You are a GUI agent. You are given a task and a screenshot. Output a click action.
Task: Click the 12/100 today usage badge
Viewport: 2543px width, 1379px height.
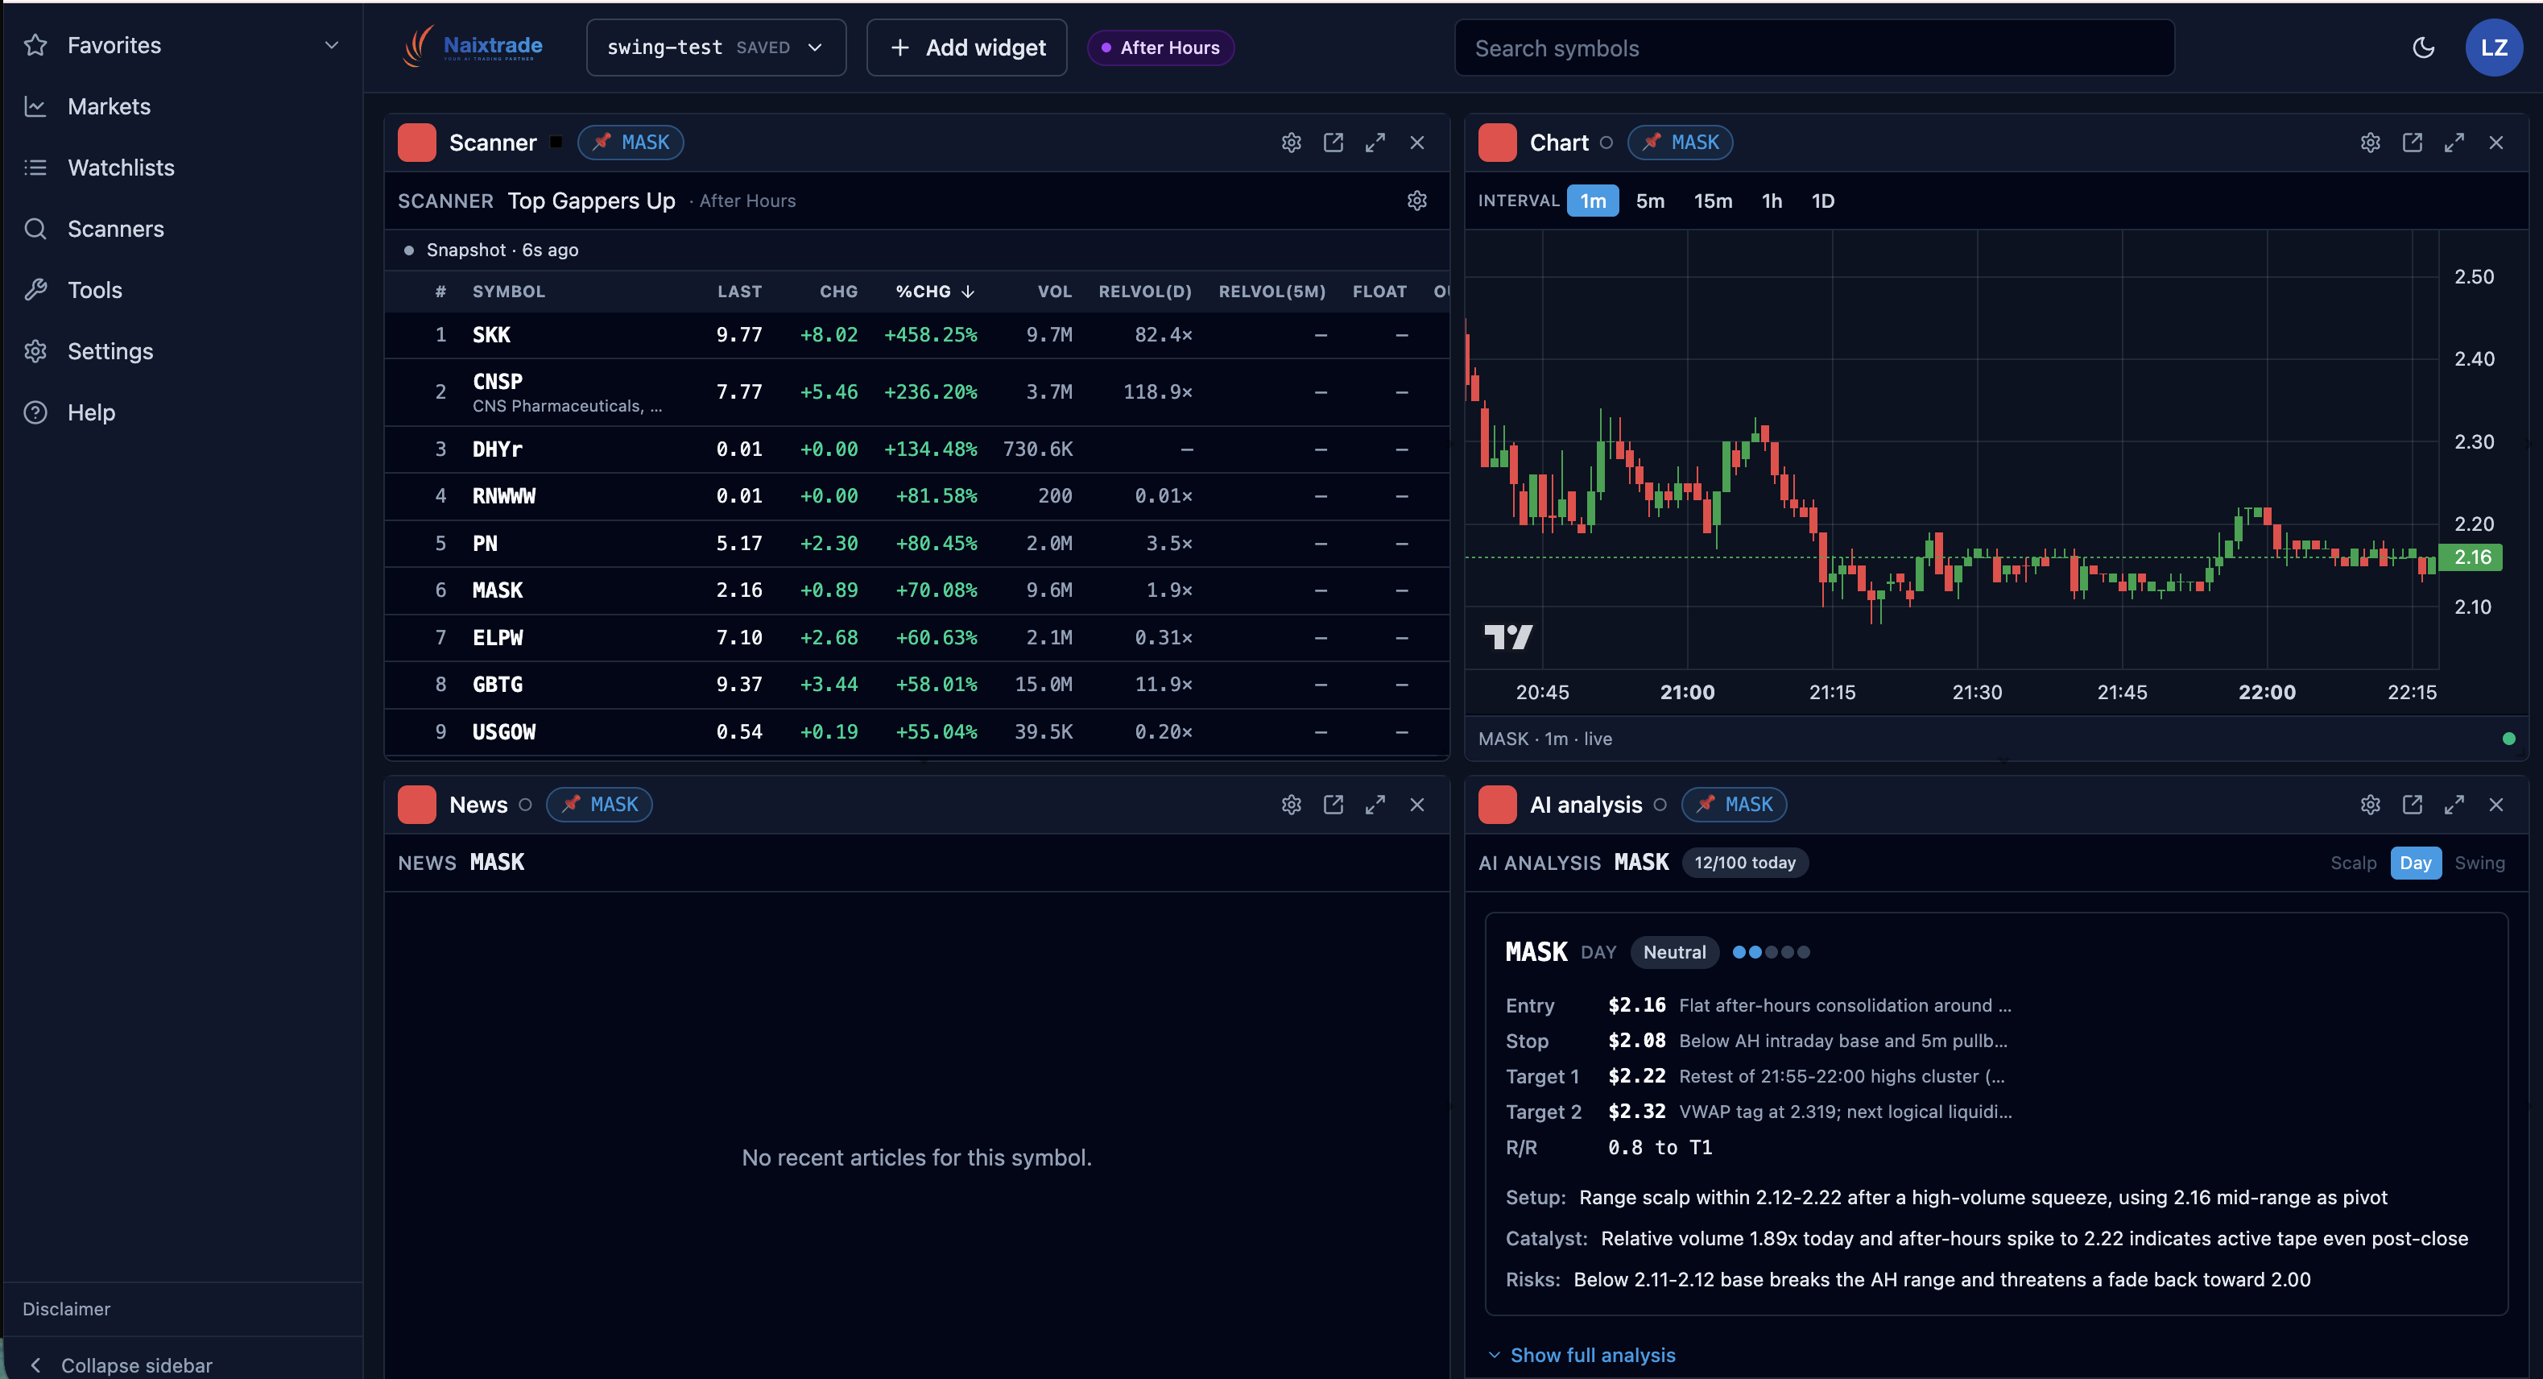tap(1744, 863)
